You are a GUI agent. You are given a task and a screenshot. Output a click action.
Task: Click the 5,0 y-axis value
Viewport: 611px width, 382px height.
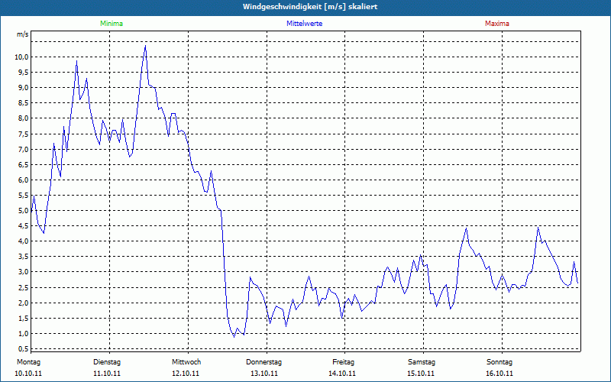(x=24, y=211)
